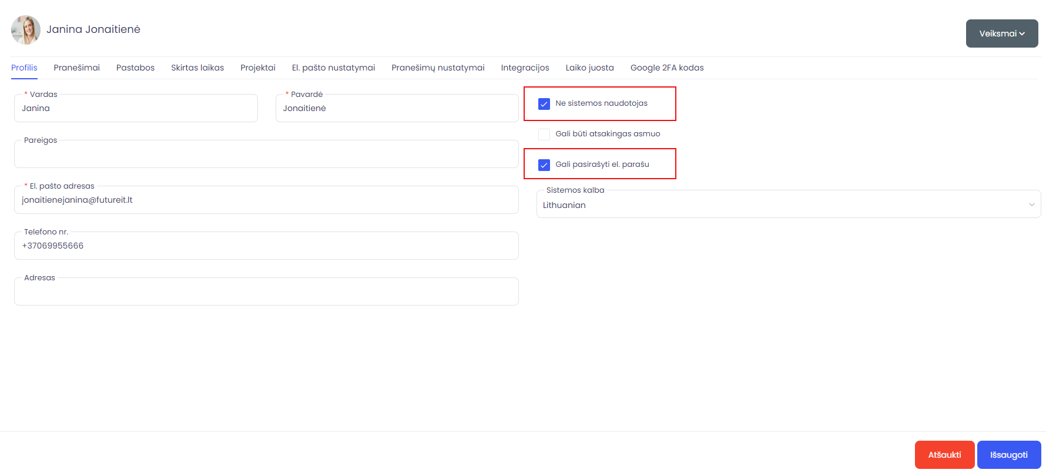The width and height of the screenshot is (1046, 473).
Task: Go to the Pastabos tab
Action: pyautogui.click(x=136, y=68)
